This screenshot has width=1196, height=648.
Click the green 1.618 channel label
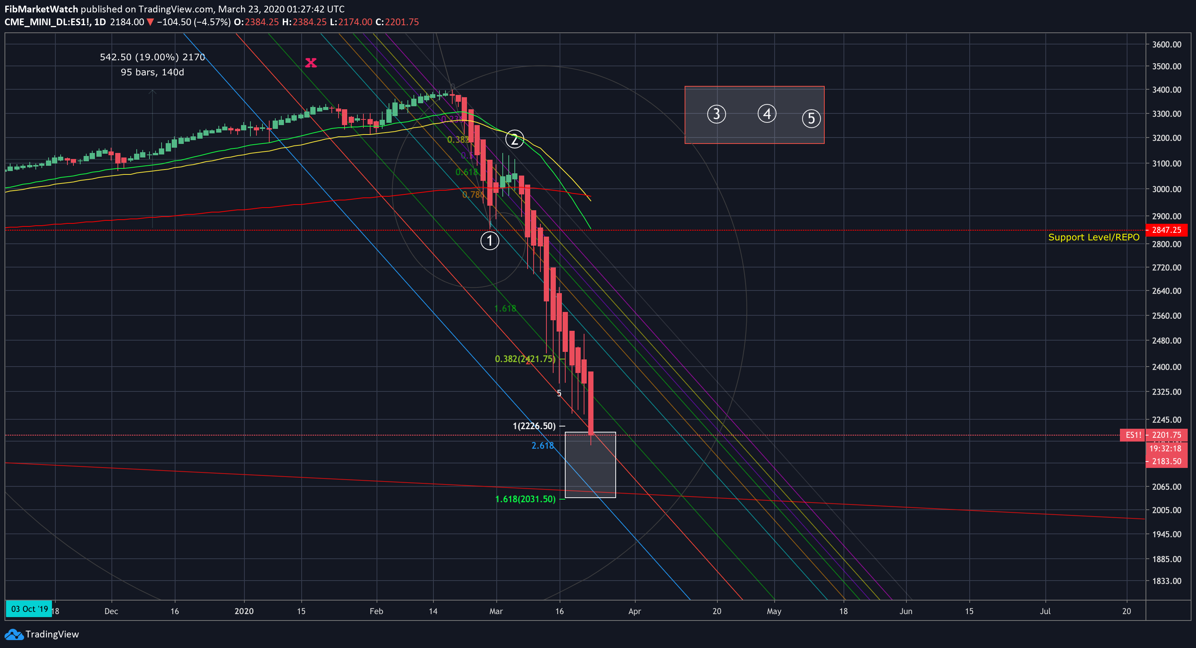[x=505, y=309]
